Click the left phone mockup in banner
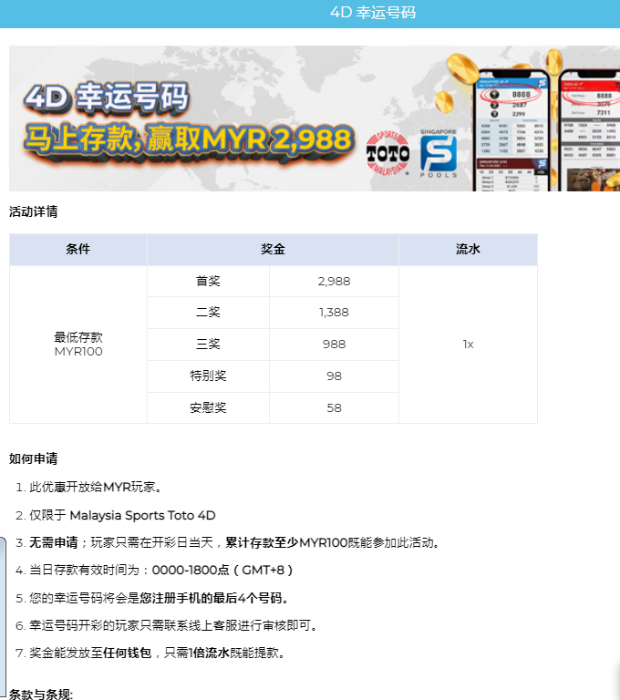Viewport: 620px width, 700px height. click(x=511, y=131)
